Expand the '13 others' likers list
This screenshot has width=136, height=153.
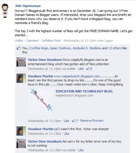pyautogui.click(x=115, y=48)
